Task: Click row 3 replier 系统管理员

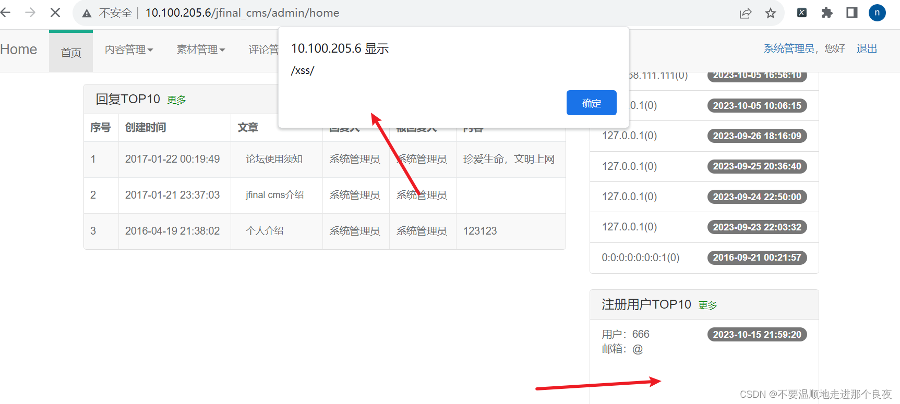Action: click(355, 230)
